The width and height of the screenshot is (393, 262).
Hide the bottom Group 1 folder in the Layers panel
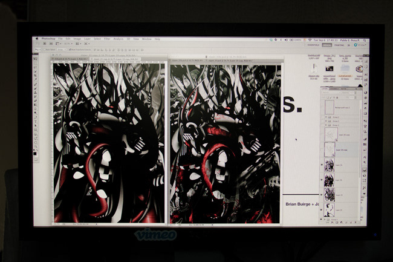[x=322, y=220]
